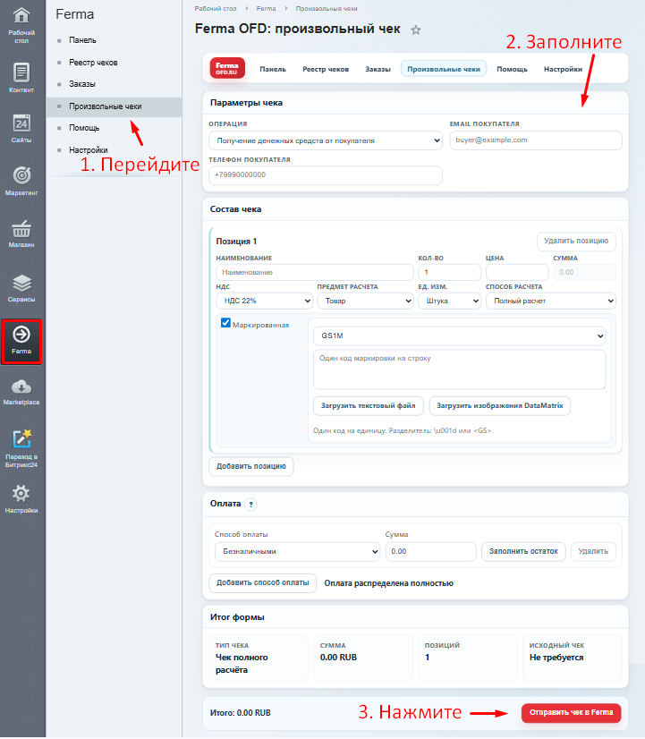Screen dimensions: 645x739
Task: Open Настройки in left Ferma menu
Action: (88, 150)
